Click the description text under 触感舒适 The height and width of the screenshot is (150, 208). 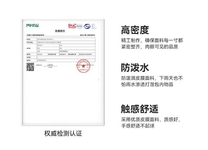[x=151, y=123]
